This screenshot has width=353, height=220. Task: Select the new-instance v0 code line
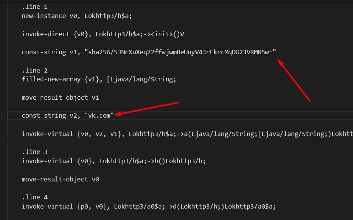pyautogui.click(x=77, y=16)
